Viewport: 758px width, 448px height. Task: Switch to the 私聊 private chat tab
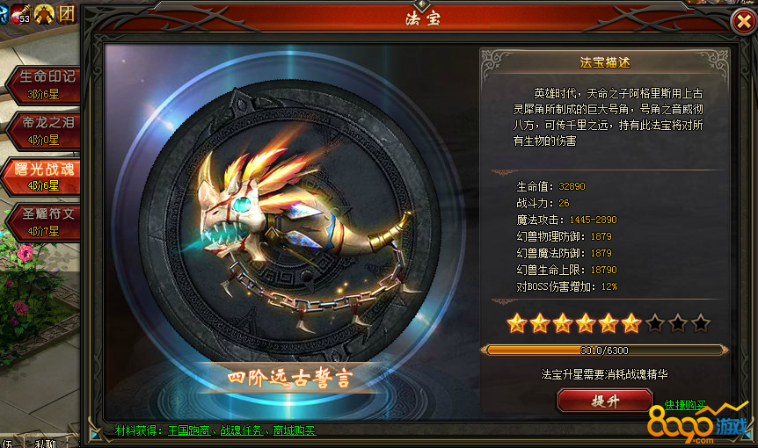(46, 444)
